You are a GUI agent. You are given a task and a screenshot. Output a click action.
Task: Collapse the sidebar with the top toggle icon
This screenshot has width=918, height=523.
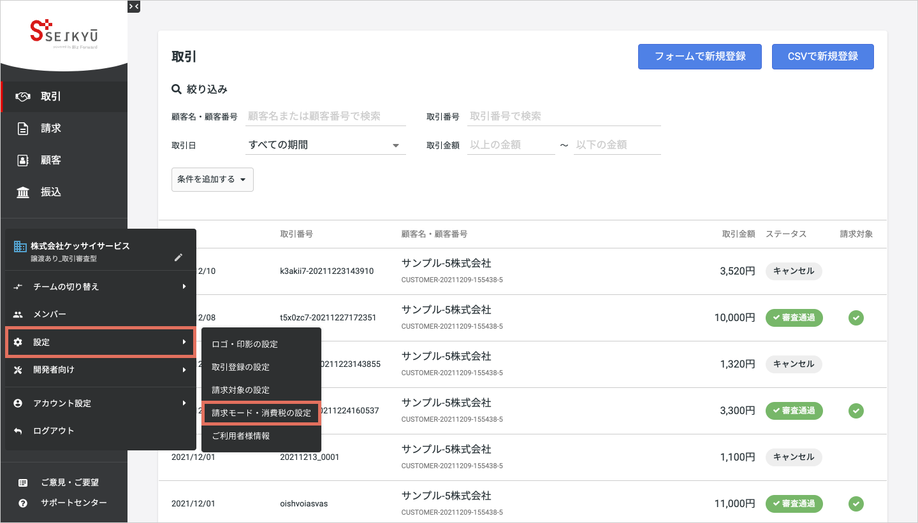[x=133, y=6]
